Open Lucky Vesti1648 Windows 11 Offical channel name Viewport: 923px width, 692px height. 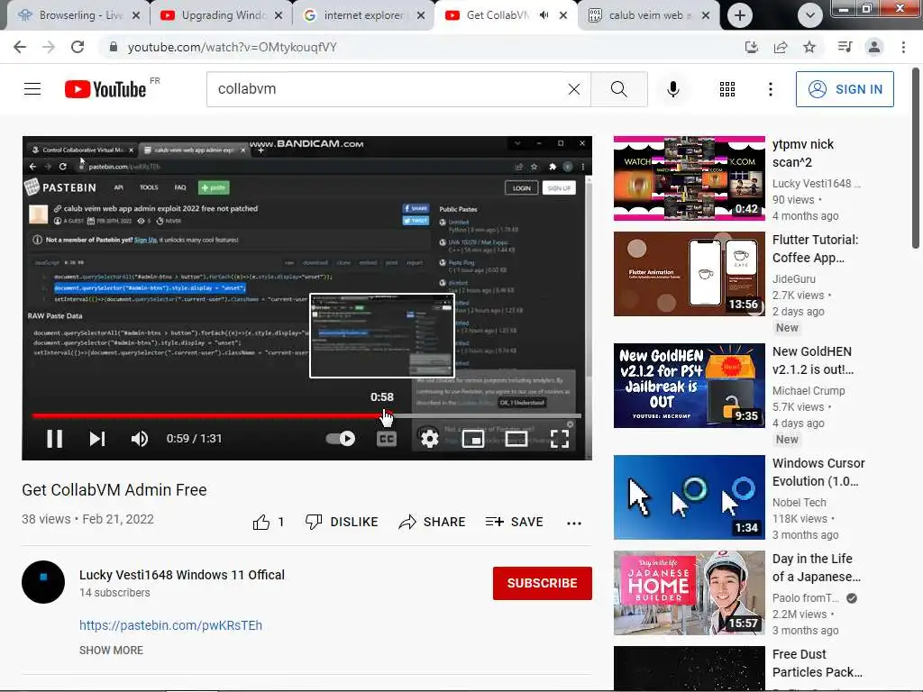[182, 575]
